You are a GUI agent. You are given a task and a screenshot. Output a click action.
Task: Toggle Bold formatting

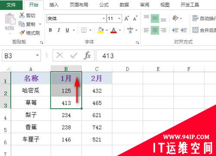coord(50,30)
